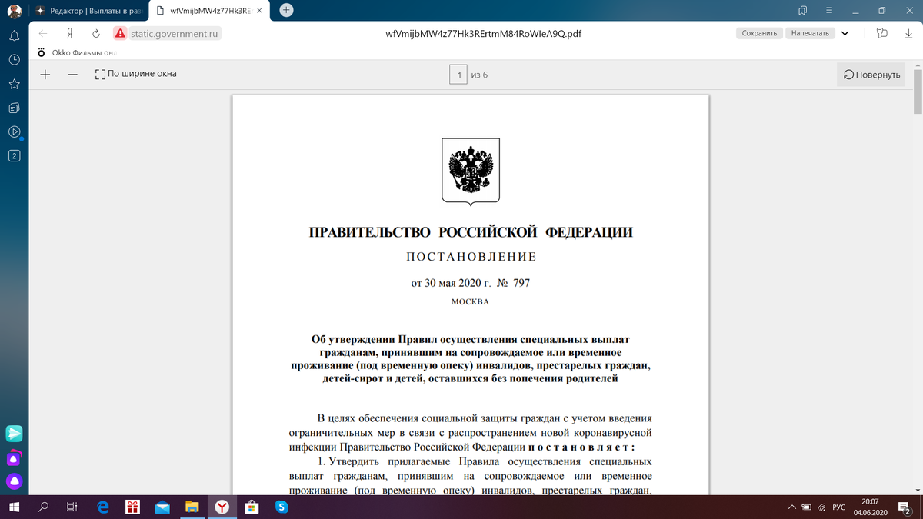Open the notifications bell in the sidebar

point(14,35)
